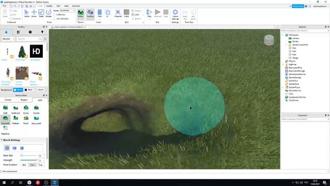Toggle the Join Surfaces checkbox
330x186 pixels.
(x=55, y=19)
